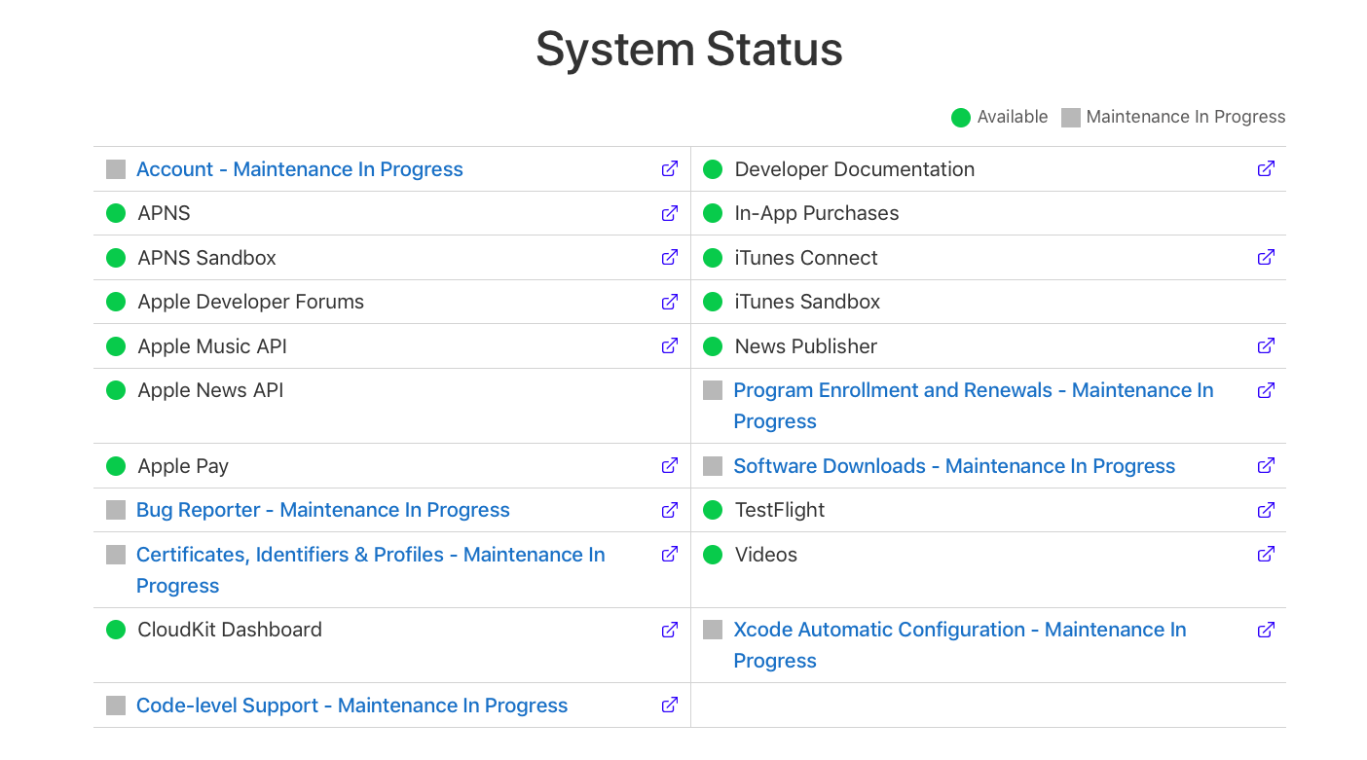Open external link icon for Certificates, Identifiers & Profiles
Image resolution: width=1367 pixels, height=760 pixels.
(670, 554)
